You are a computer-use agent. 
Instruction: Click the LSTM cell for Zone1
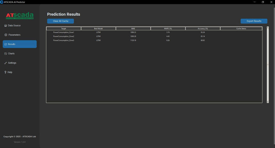tap(98, 32)
